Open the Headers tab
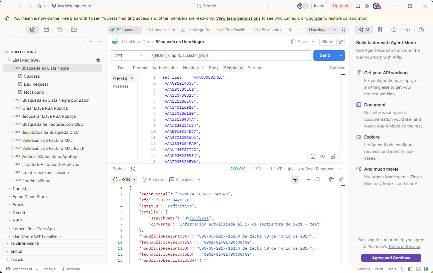The image size is (433, 273). point(193,68)
